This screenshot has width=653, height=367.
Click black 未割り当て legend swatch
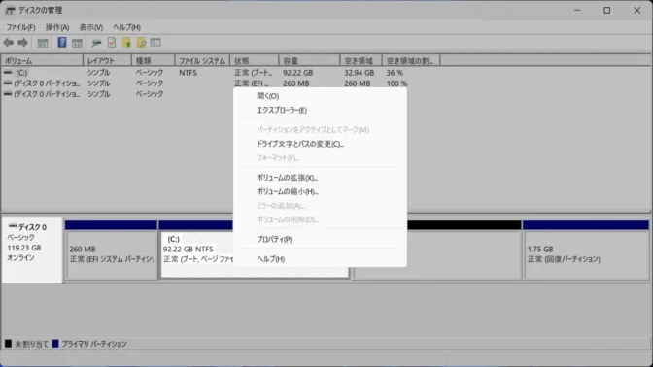(8, 344)
